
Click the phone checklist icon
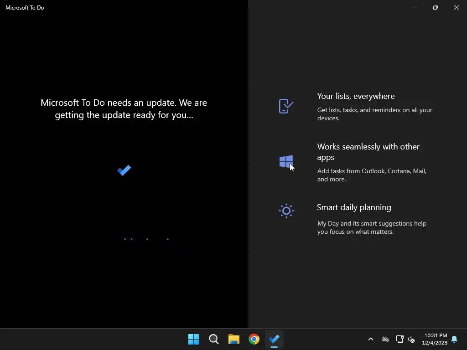286,106
